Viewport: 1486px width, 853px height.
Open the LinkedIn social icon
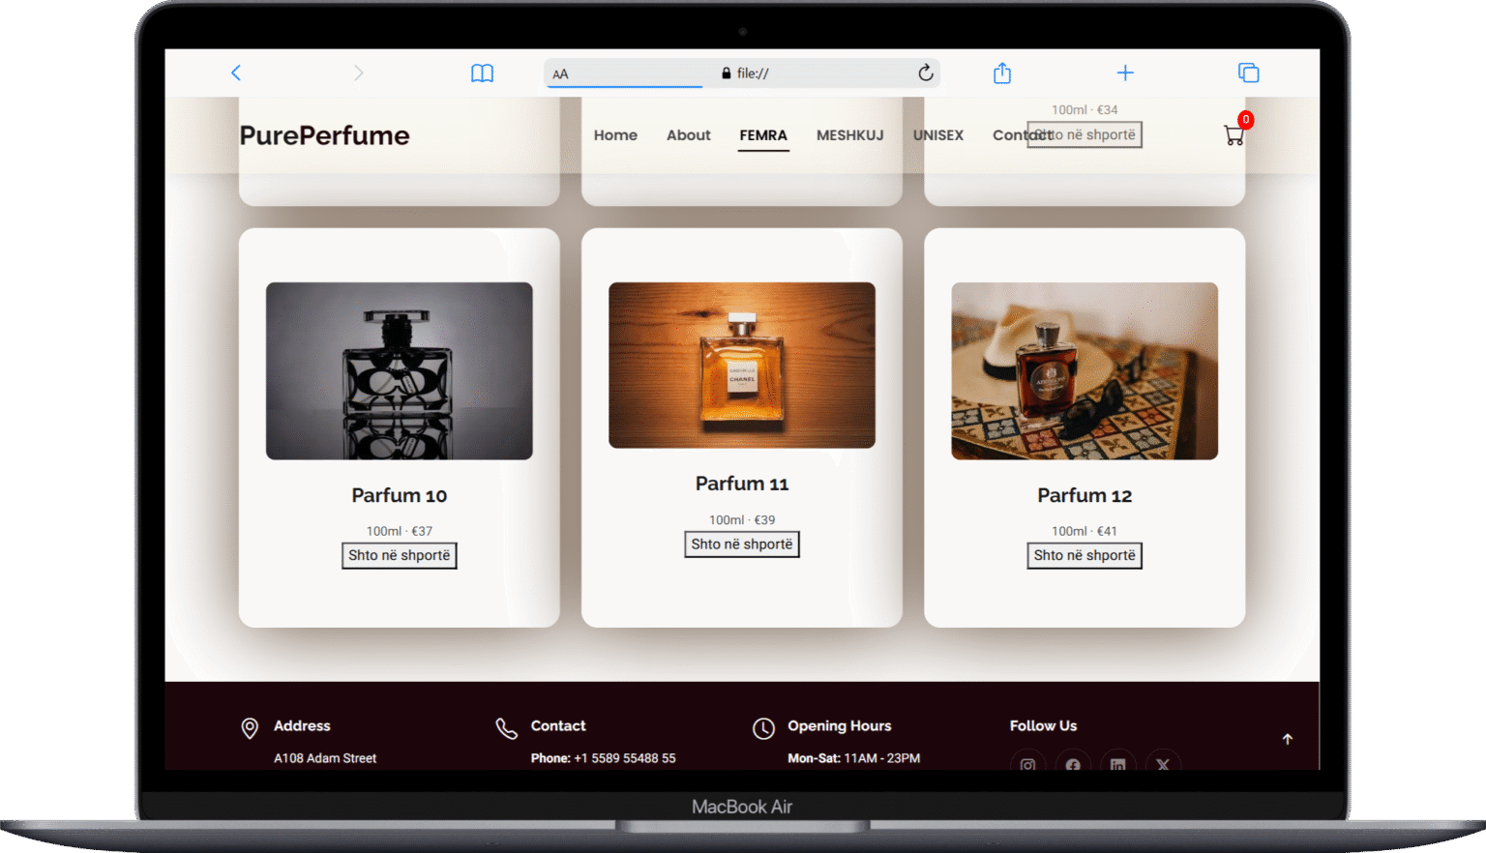1117,764
